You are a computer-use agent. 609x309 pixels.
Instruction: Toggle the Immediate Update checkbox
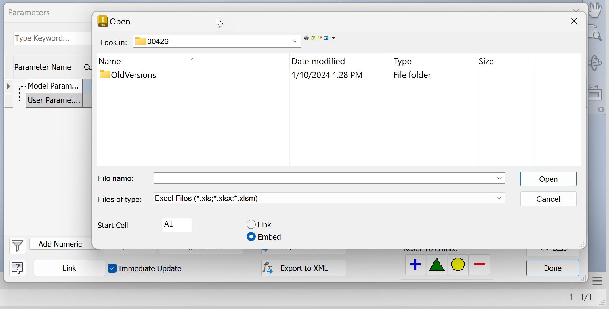[x=112, y=268]
